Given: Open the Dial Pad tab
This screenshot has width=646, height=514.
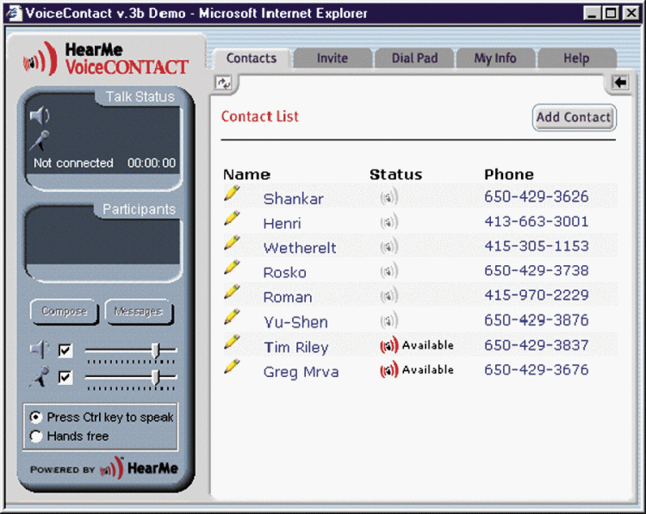Looking at the screenshot, I should 414,59.
